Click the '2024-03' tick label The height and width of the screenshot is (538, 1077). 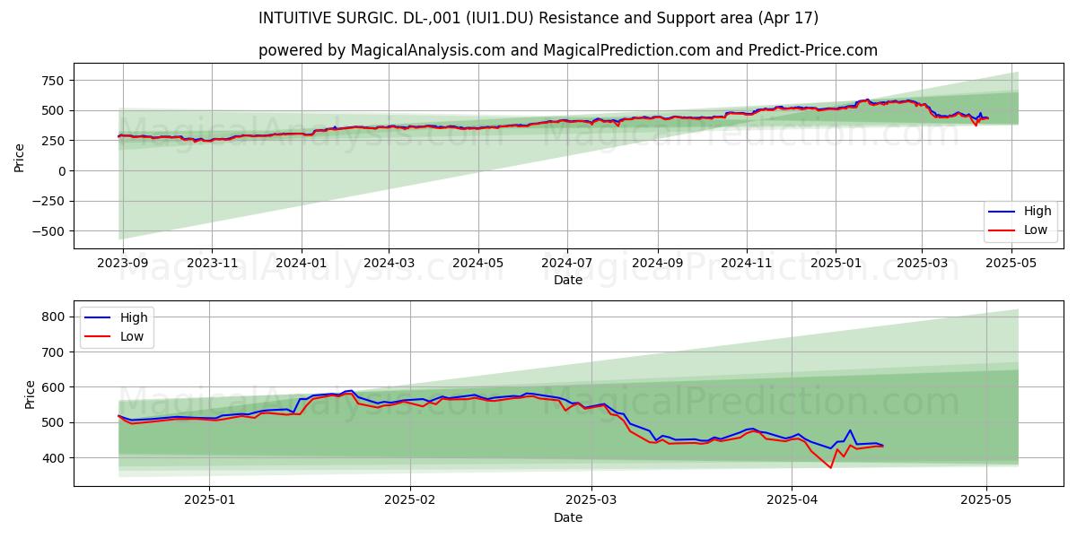389,262
